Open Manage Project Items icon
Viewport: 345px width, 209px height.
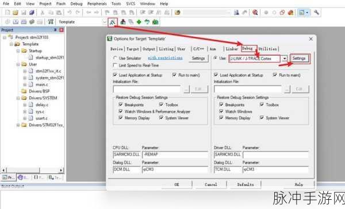(123, 22)
